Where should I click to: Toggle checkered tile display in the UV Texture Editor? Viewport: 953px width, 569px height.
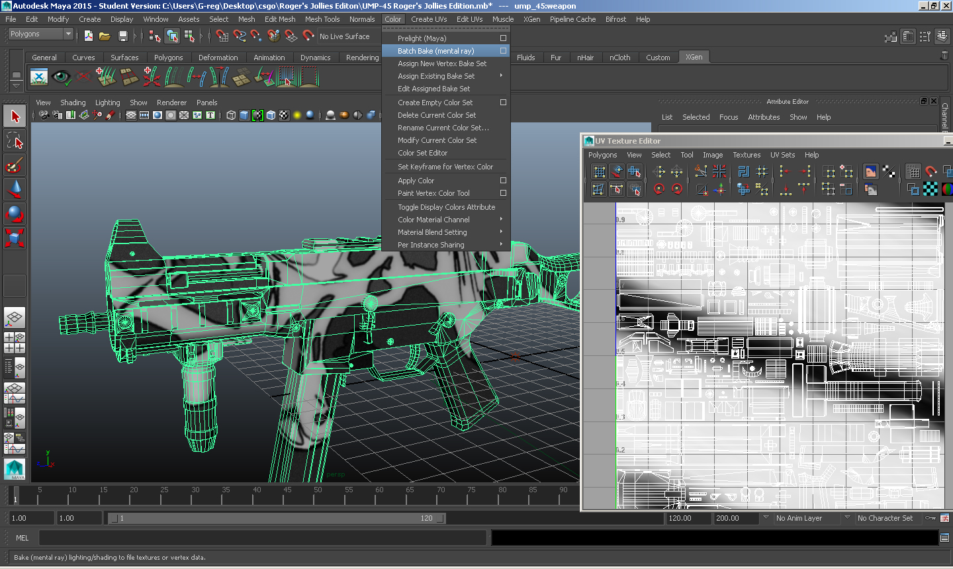pyautogui.click(x=930, y=189)
